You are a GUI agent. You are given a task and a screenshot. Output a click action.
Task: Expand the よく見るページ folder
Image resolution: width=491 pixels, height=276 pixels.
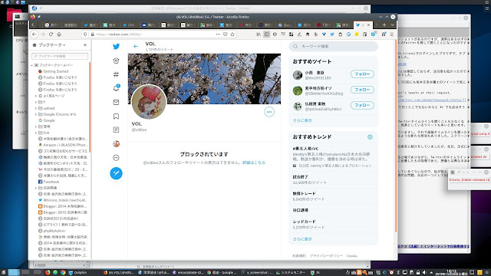tap(36, 96)
